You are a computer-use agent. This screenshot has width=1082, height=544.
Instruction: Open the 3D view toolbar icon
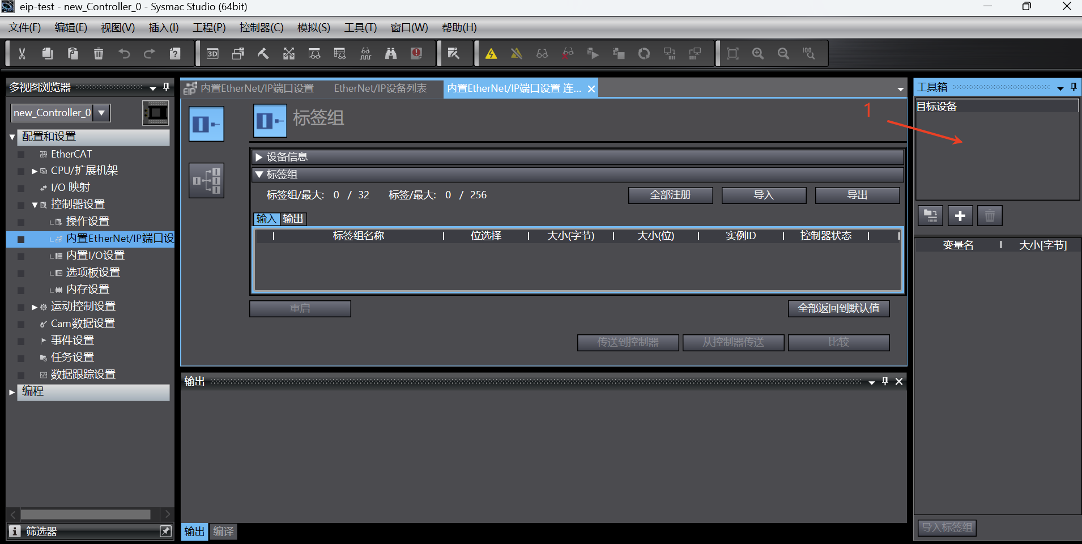tap(212, 53)
